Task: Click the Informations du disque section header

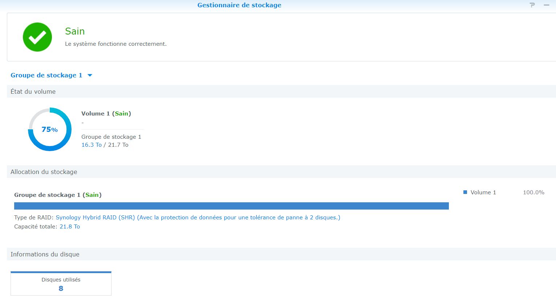Action: (281, 254)
